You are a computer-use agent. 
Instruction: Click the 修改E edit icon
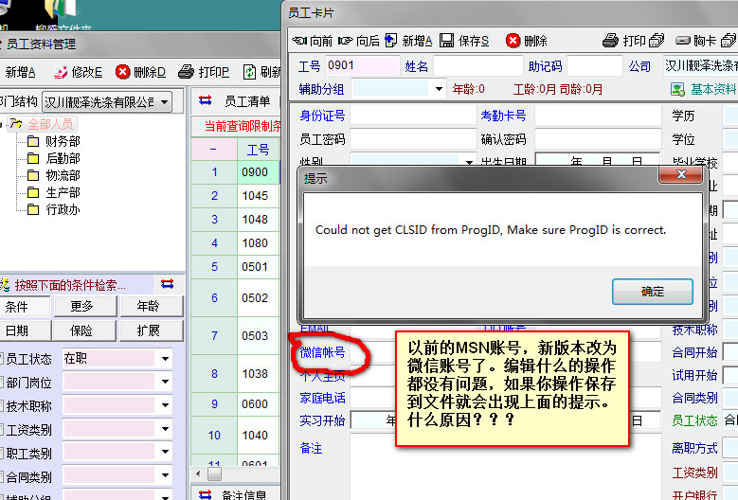[x=61, y=72]
